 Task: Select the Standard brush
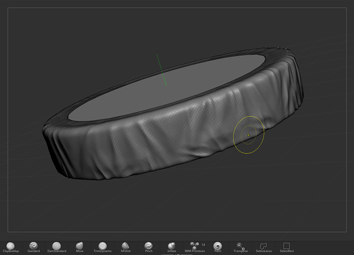click(34, 246)
